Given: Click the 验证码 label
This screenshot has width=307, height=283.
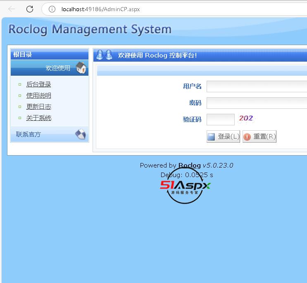Looking at the screenshot, I should (192, 120).
